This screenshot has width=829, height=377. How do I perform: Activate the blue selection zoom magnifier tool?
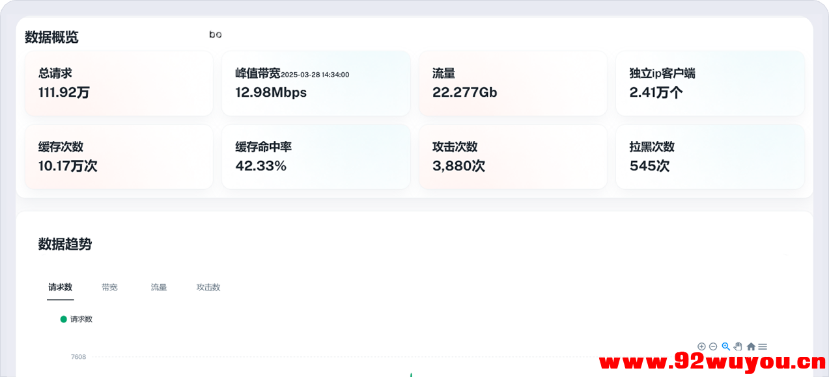[725, 346]
